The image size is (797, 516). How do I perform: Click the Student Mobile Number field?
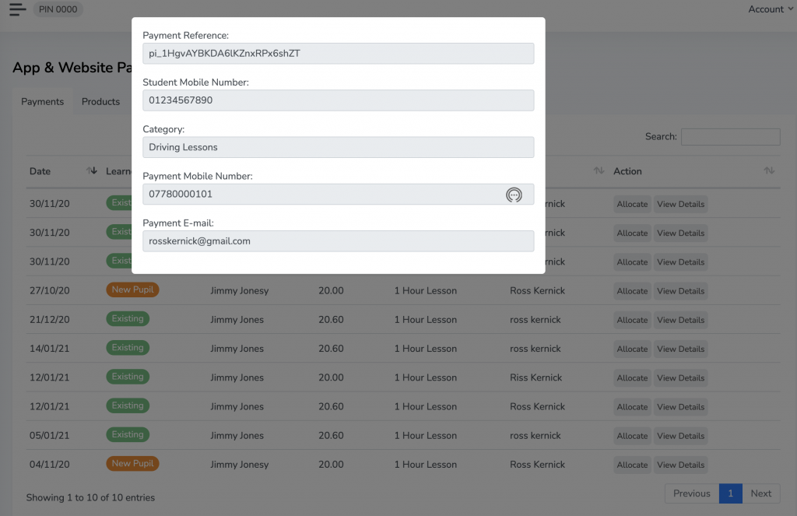tap(338, 100)
